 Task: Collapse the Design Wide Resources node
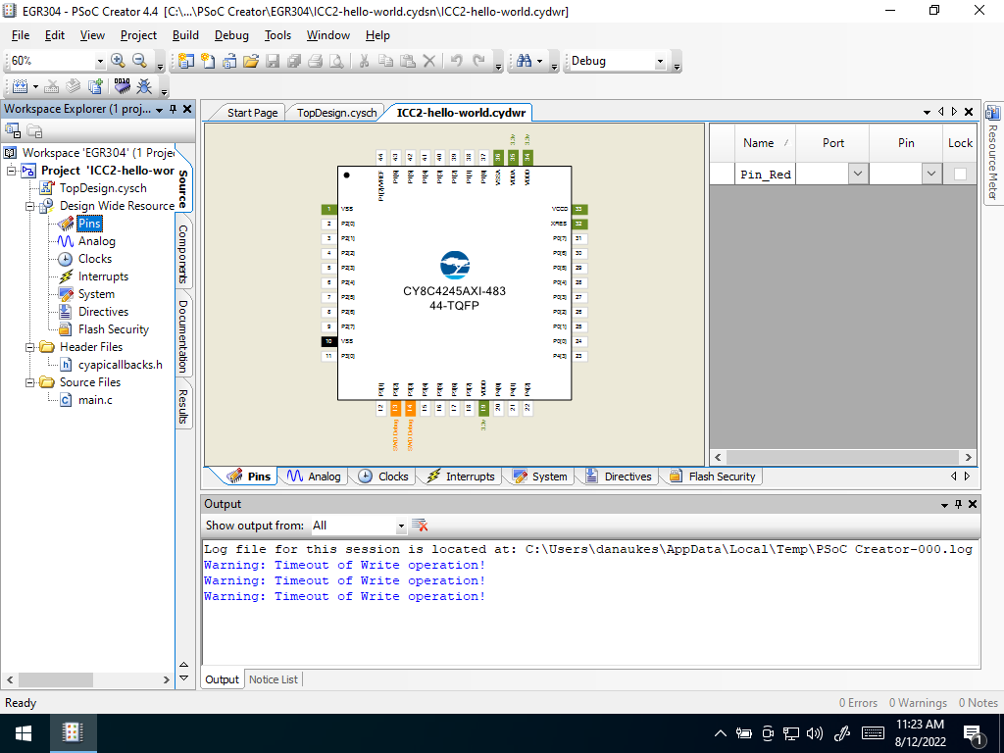tap(29, 206)
